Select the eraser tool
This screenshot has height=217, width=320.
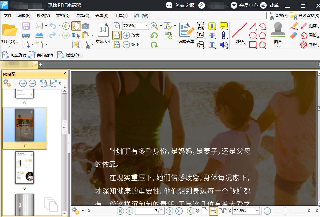click(294, 35)
